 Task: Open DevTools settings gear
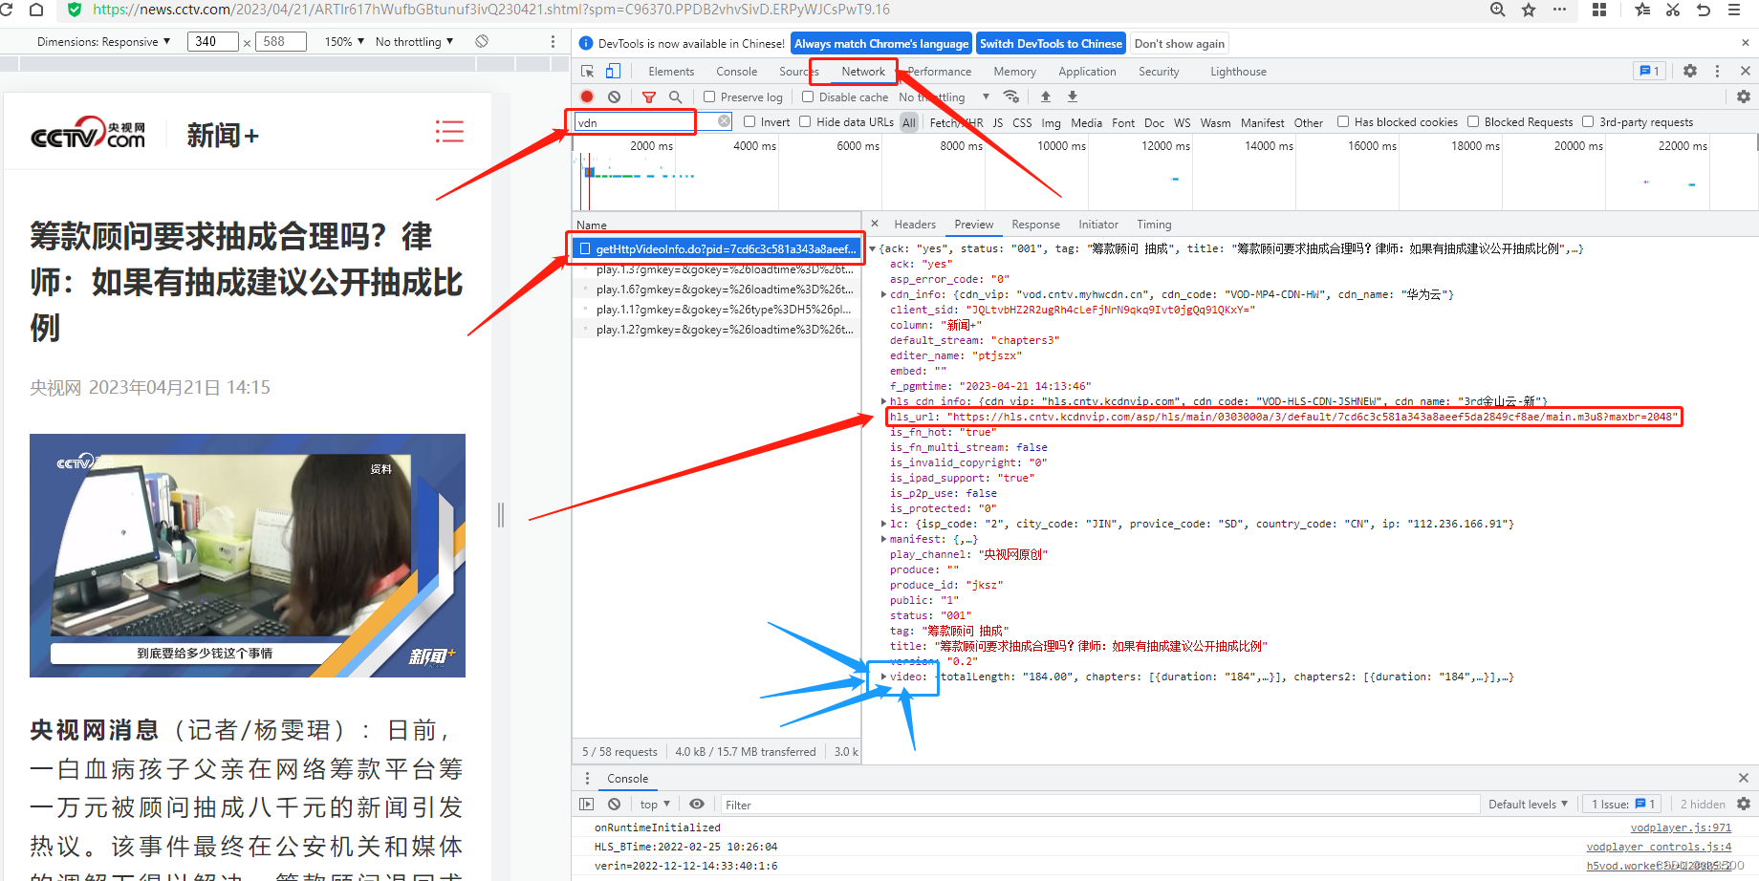1690,71
